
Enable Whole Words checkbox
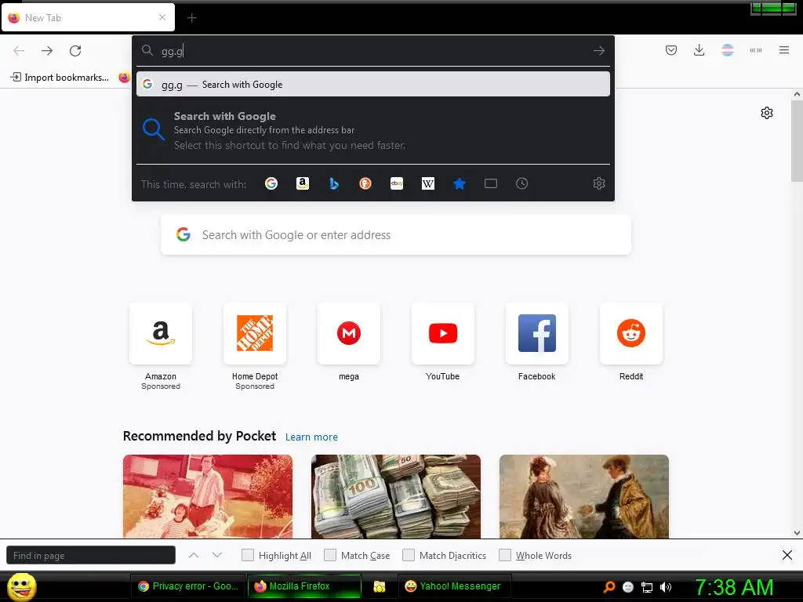(505, 556)
